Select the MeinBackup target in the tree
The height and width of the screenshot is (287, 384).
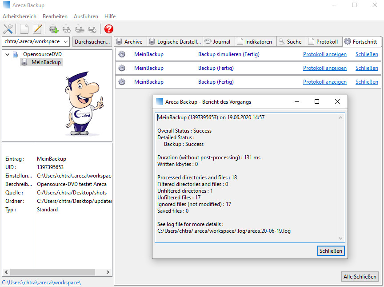(x=46, y=62)
